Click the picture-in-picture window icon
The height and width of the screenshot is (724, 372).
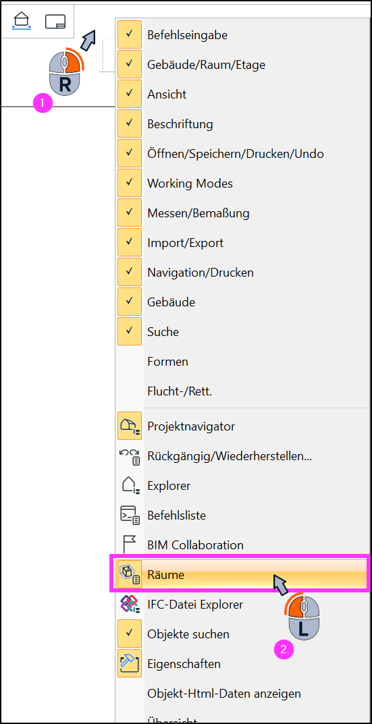click(x=55, y=22)
